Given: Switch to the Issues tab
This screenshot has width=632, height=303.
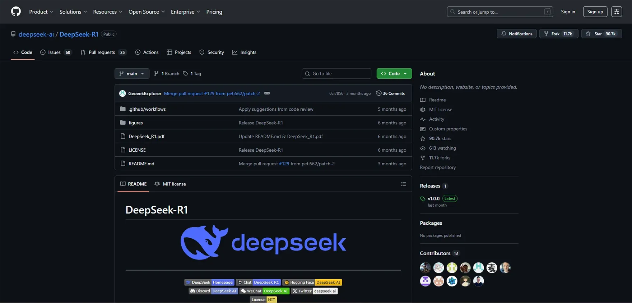Looking at the screenshot, I should click(56, 52).
